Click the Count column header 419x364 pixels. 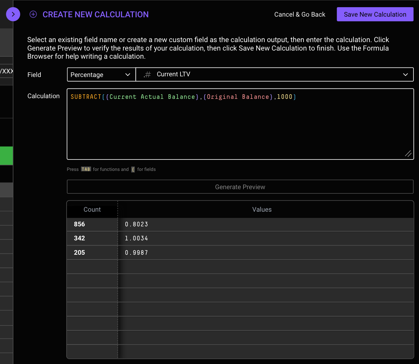click(x=92, y=209)
